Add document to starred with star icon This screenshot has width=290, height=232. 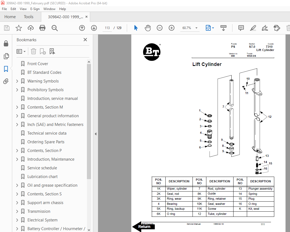click(19, 28)
